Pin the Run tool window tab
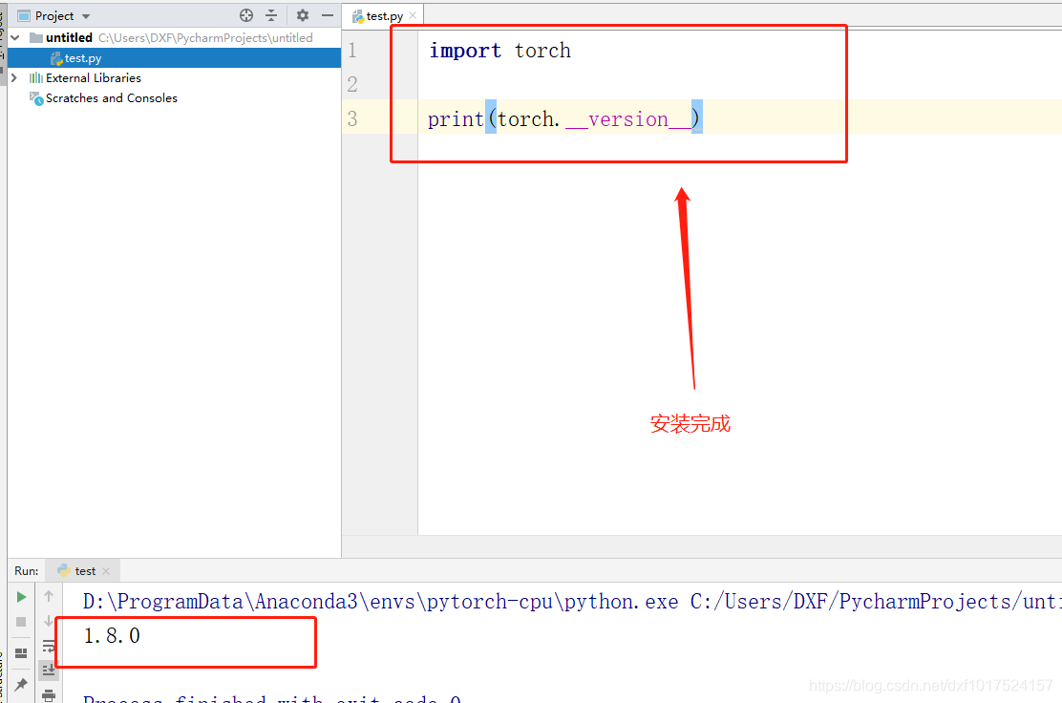 [x=21, y=683]
